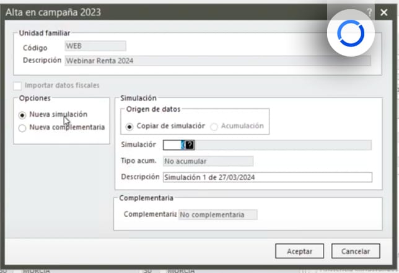The width and height of the screenshot is (399, 273).
Task: Select the Nueva simulación radio option
Action: click(23, 115)
